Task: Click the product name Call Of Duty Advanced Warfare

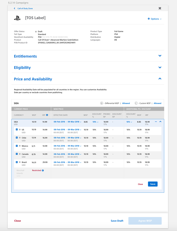Action: (x=58, y=40)
